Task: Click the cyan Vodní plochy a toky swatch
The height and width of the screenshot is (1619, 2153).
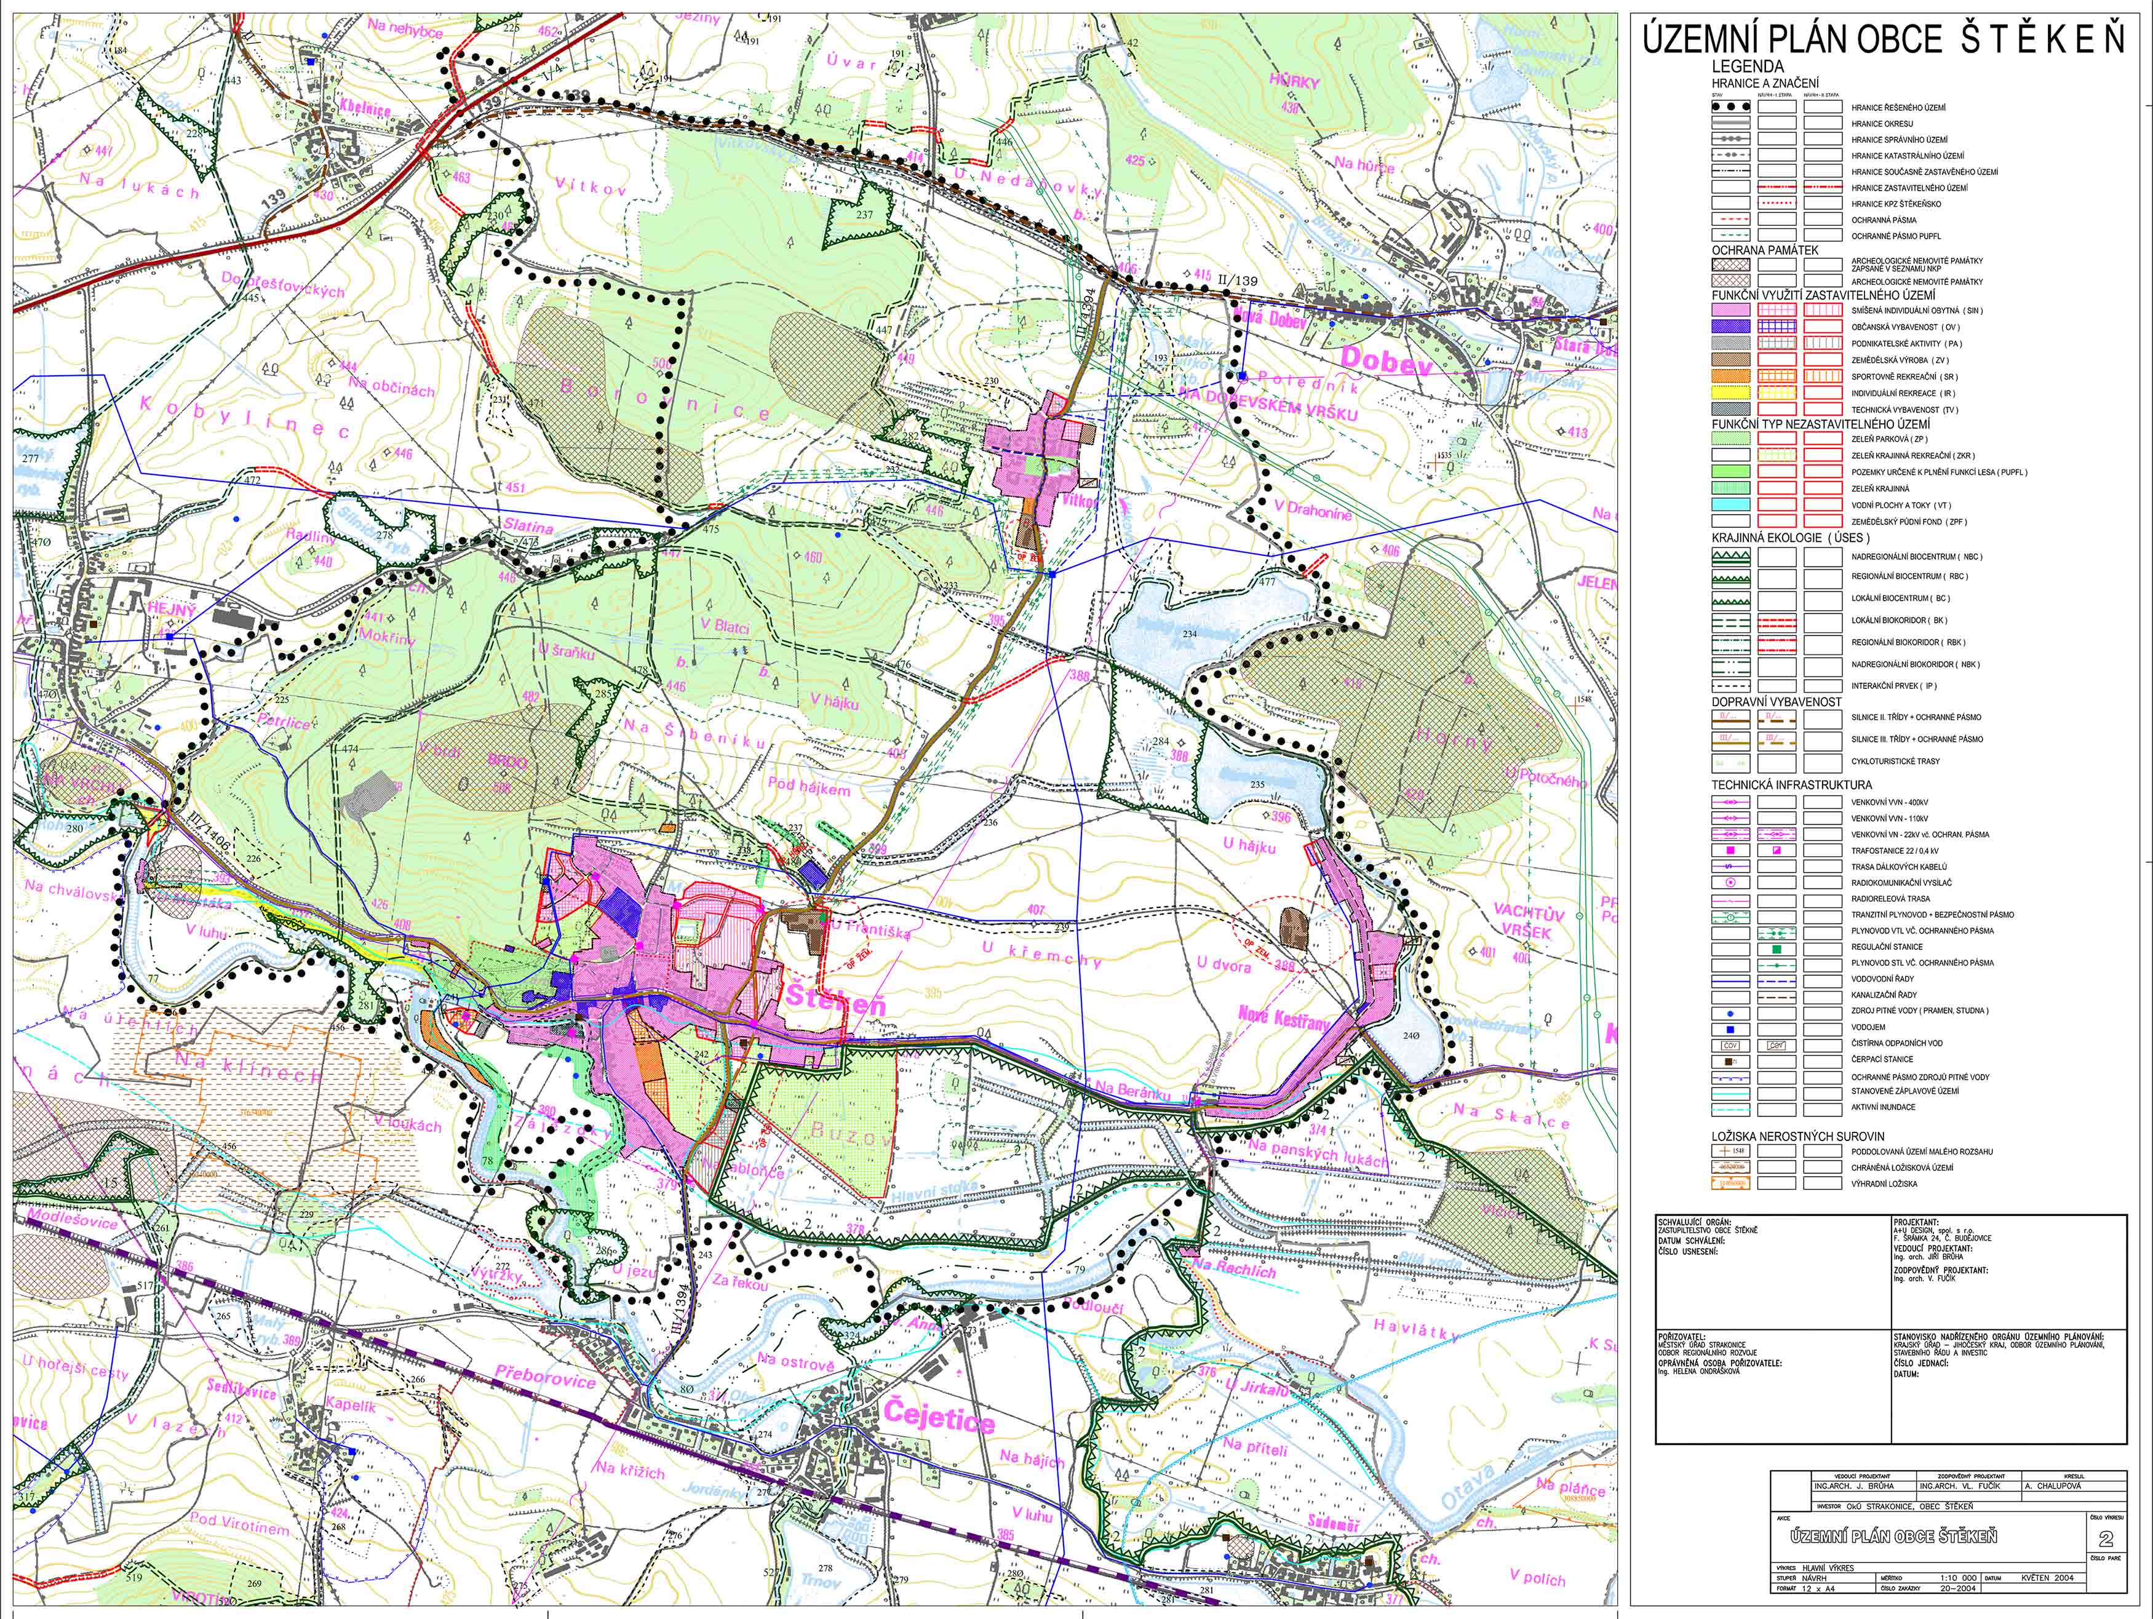Action: tap(1730, 505)
